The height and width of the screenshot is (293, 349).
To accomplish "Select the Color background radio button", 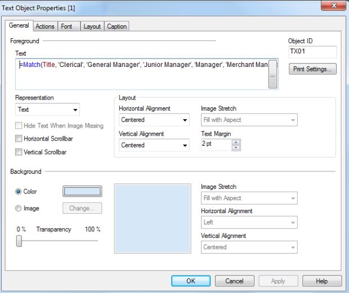I will pyautogui.click(x=19, y=191).
